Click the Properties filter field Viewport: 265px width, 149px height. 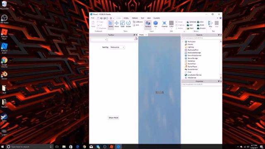pos(202,84)
